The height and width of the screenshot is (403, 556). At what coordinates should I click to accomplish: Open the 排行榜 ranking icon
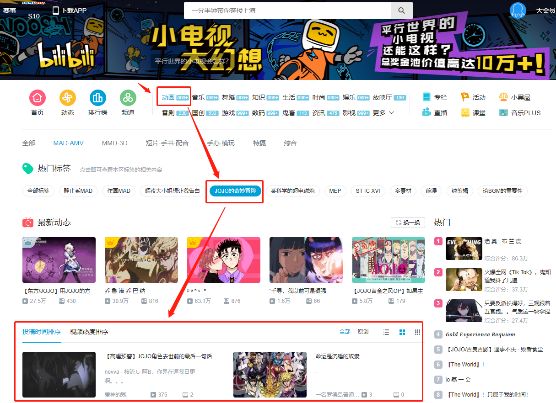coord(98,98)
